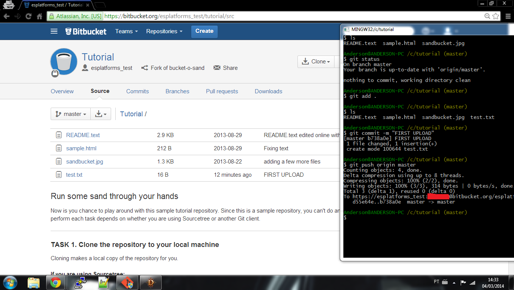Open the PuTTY icon in the taskbar
This screenshot has width=514, height=290.
(81, 282)
